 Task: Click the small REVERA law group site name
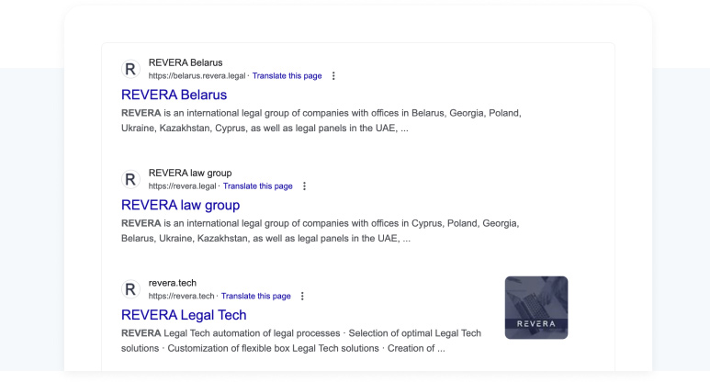(190, 173)
